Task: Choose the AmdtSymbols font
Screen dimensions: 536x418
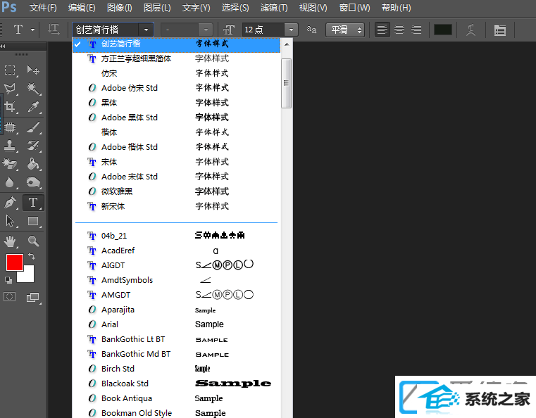Action: [176, 280]
